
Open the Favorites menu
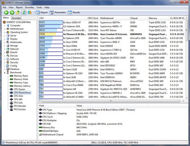coord(30,7)
